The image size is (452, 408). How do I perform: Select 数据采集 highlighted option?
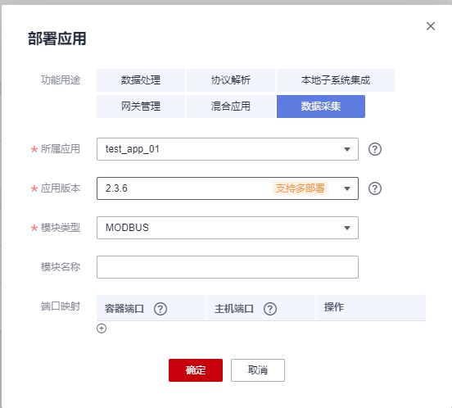(321, 107)
